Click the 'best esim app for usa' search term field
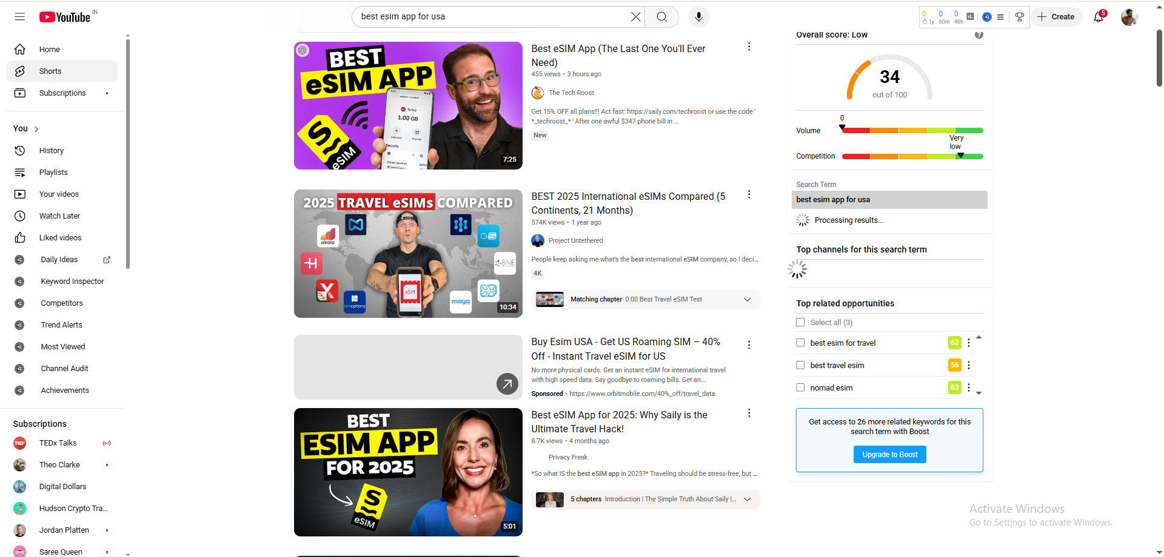The height and width of the screenshot is (557, 1164). [889, 200]
